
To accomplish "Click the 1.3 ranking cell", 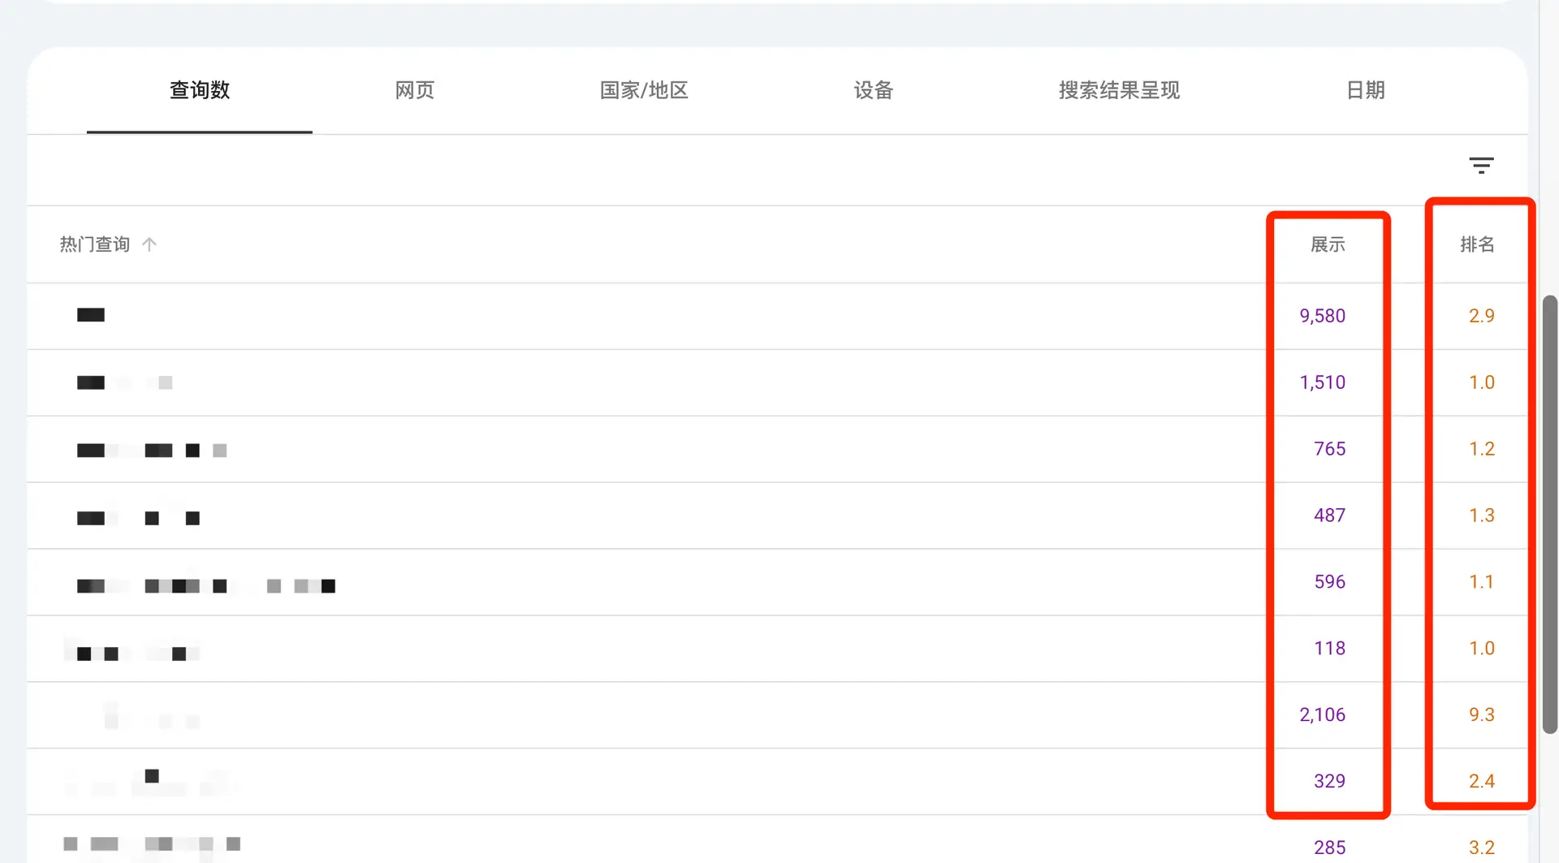I will click(1482, 516).
